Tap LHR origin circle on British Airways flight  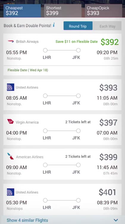click(45, 50)
